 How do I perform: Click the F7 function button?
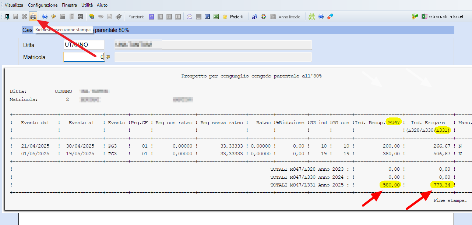point(151,17)
